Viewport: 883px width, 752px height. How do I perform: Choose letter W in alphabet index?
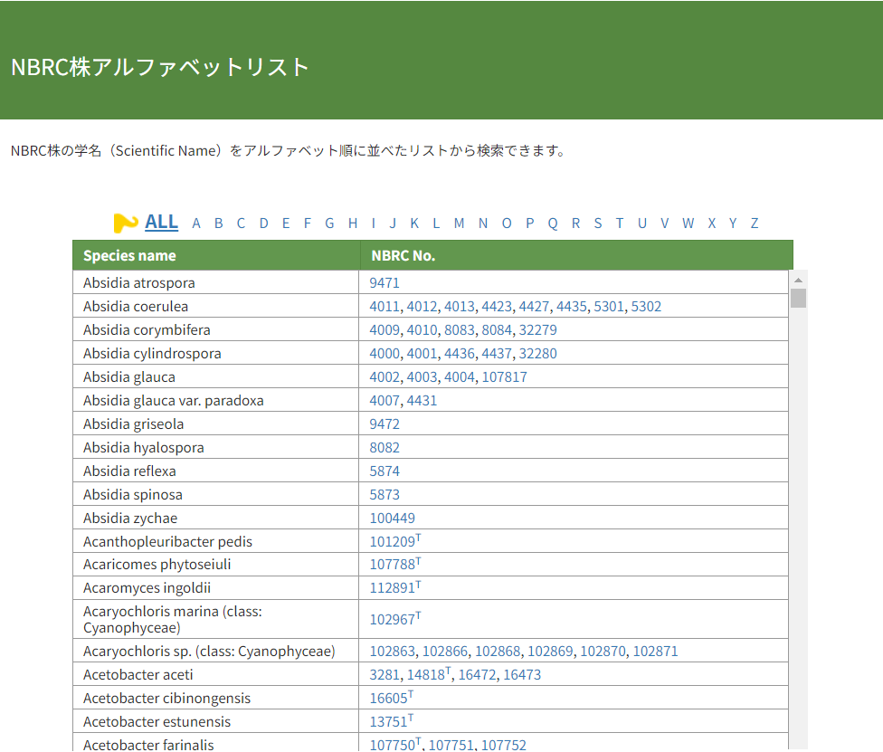click(688, 224)
